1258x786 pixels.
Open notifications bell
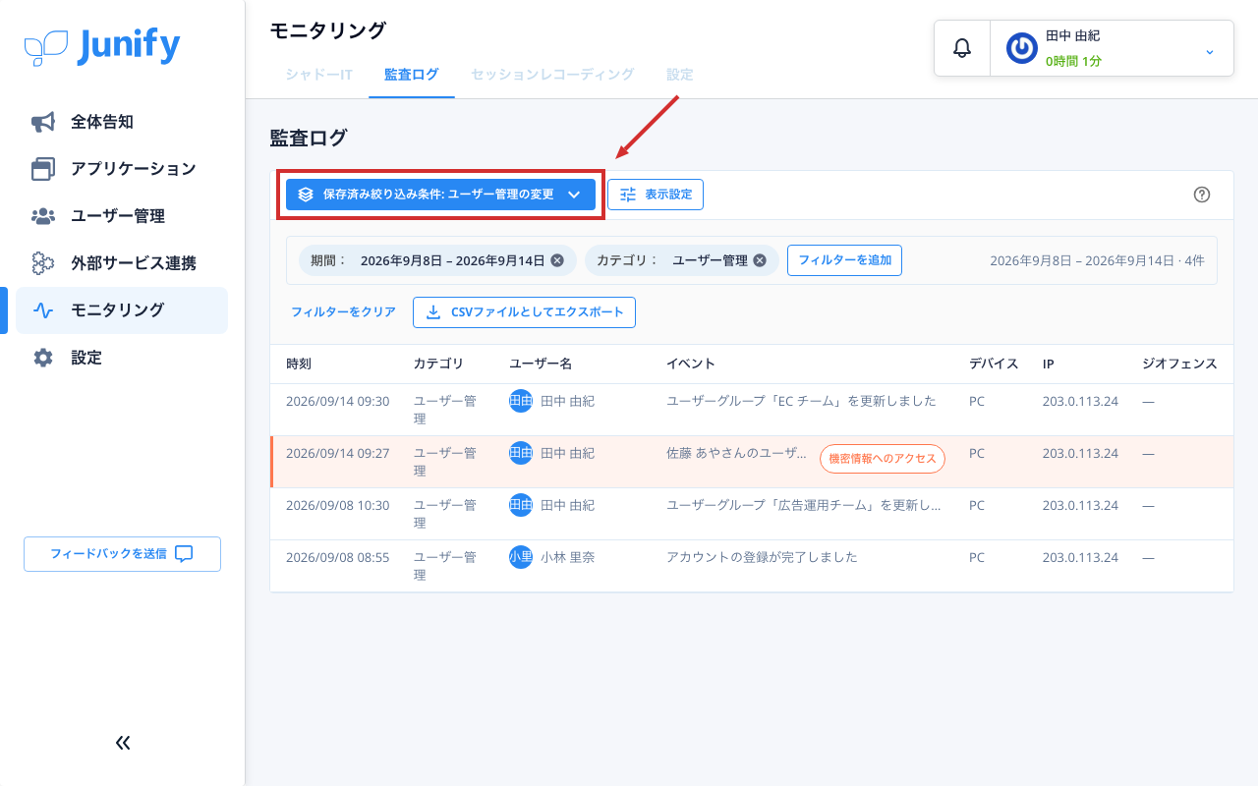coord(962,48)
